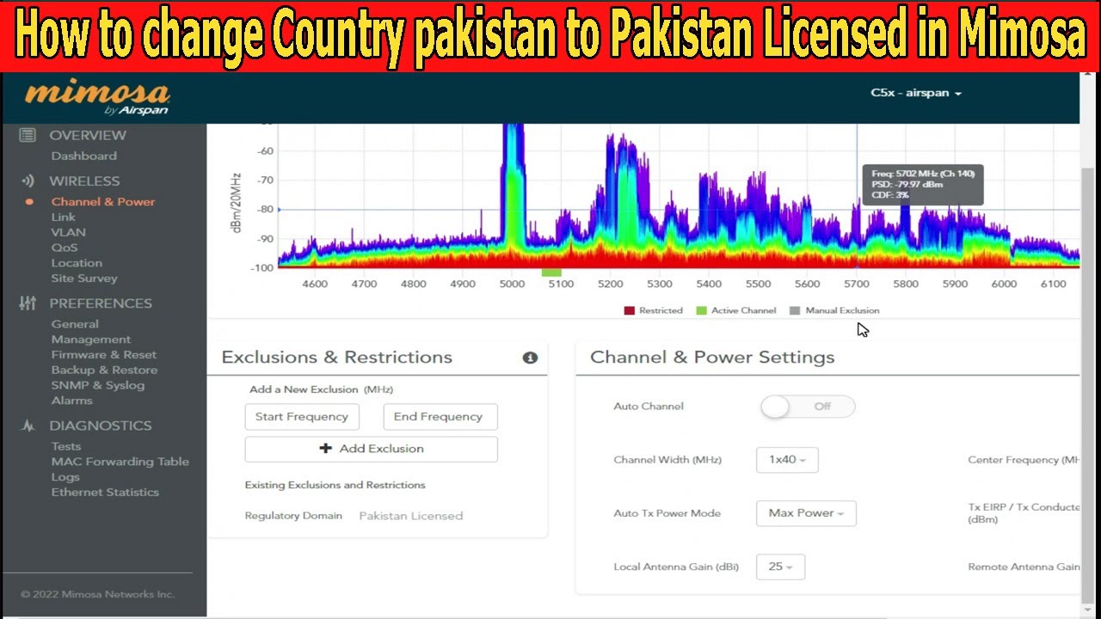Open the Location page
Screen dimensions: 1101x619
point(77,263)
